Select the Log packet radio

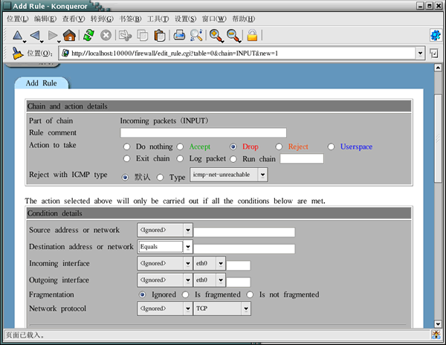[180, 158]
